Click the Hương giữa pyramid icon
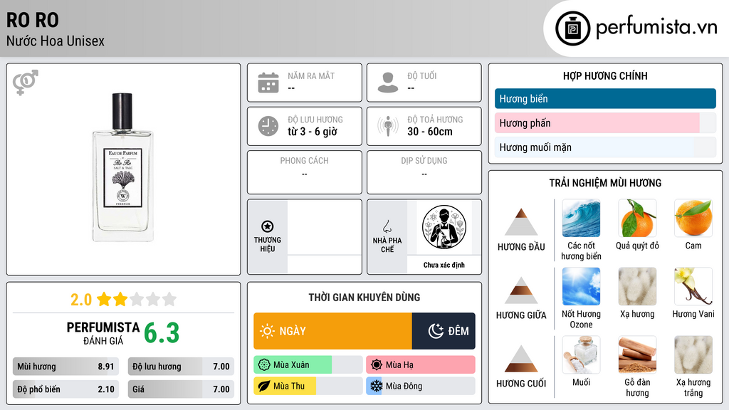The height and width of the screenshot is (410, 729). tap(521, 290)
